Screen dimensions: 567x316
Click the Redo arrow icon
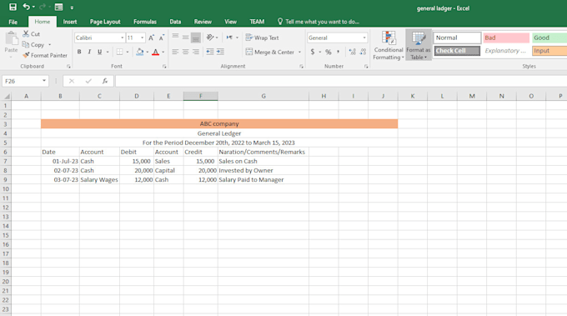click(x=43, y=7)
